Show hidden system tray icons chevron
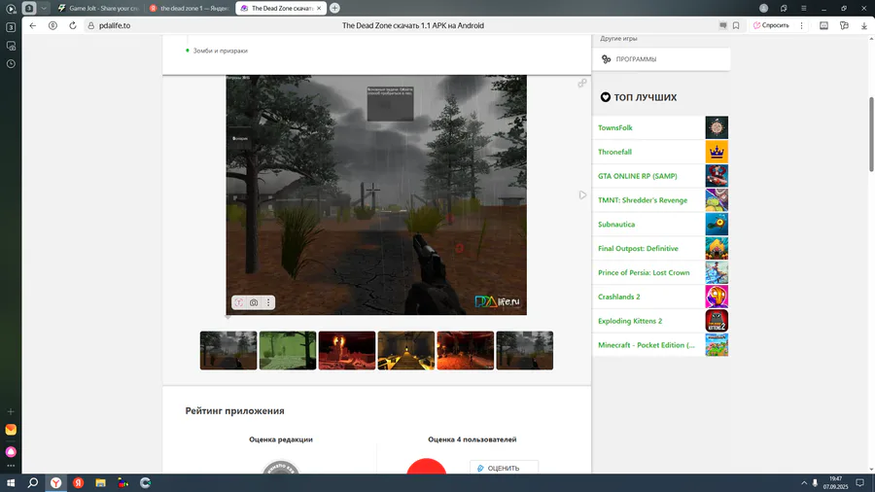The width and height of the screenshot is (875, 492). [x=804, y=483]
